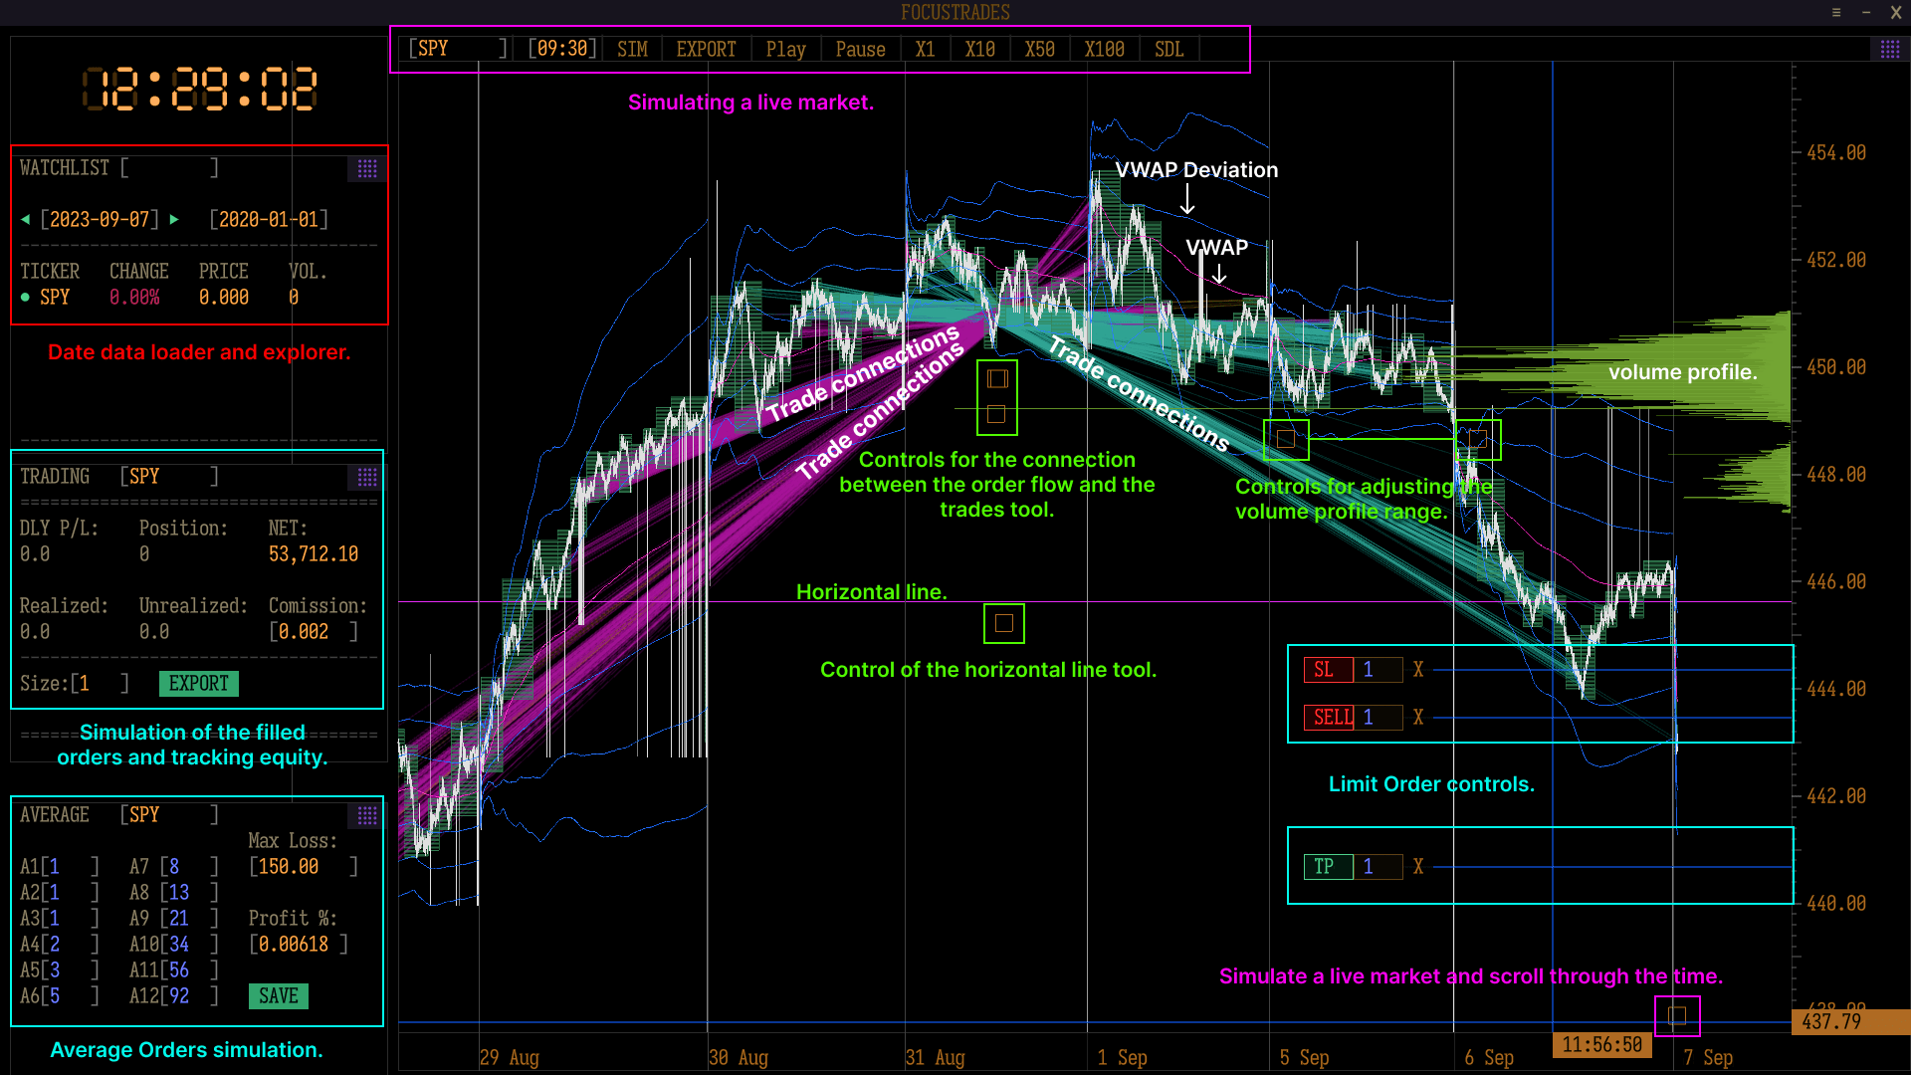Set playback speed to X1
This screenshot has width=1911, height=1075.
[925, 49]
